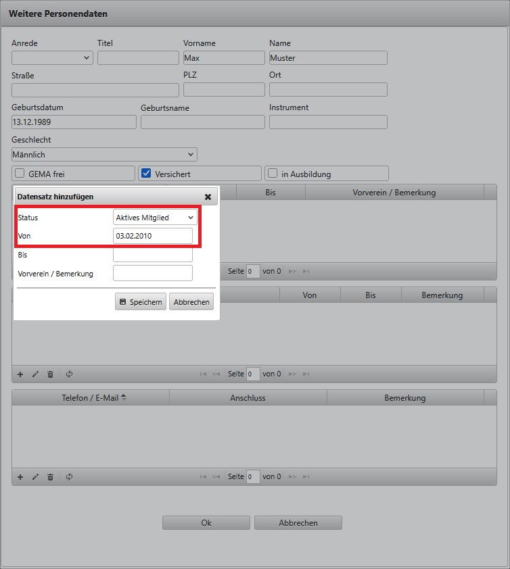Image resolution: width=510 pixels, height=569 pixels.
Task: Expand the Geschlecht dropdown showing Männlich
Action: [x=104, y=155]
